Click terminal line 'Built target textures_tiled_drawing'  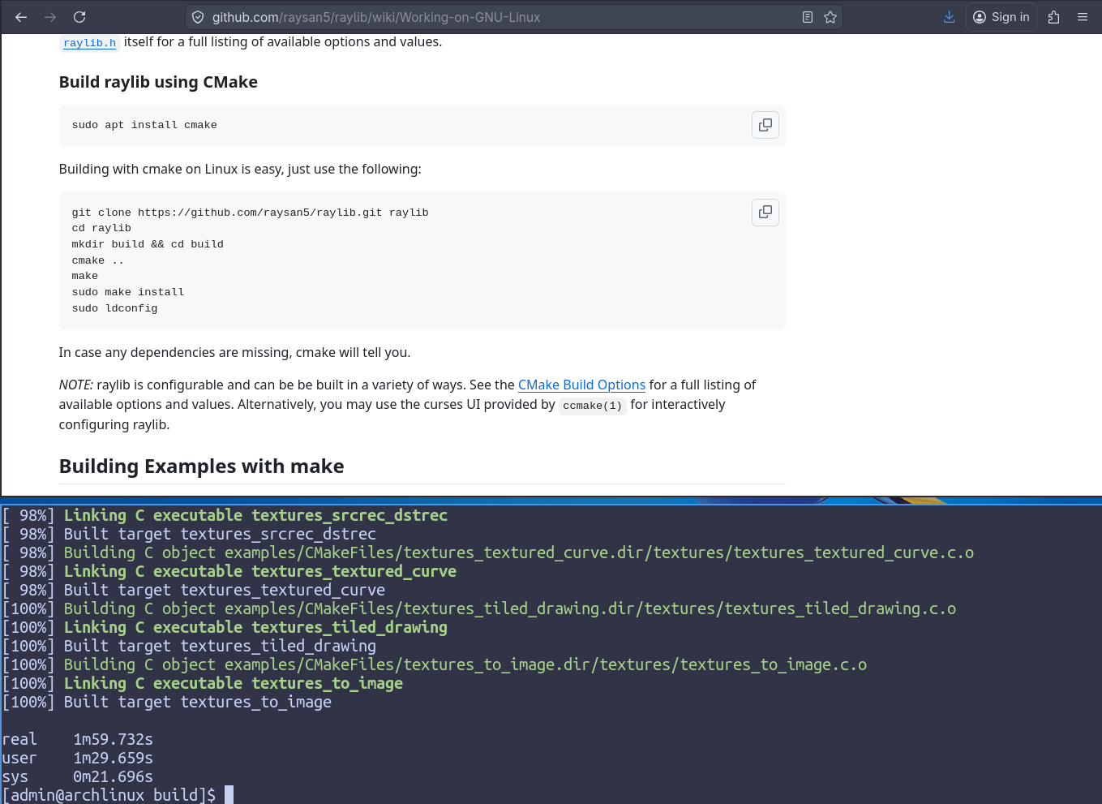click(x=189, y=646)
